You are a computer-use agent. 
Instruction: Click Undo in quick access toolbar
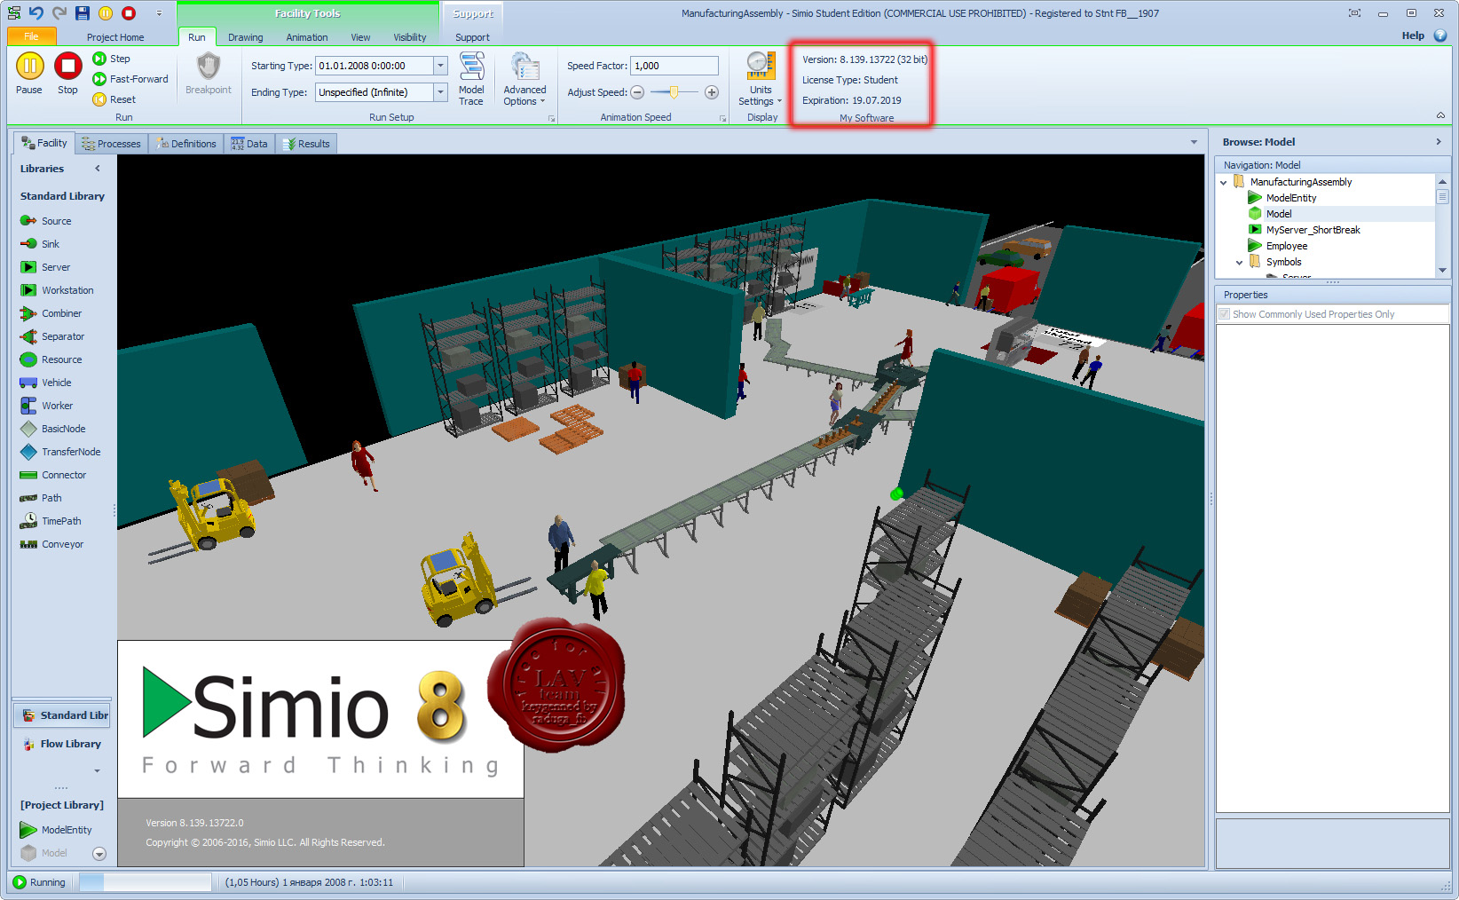tap(36, 12)
